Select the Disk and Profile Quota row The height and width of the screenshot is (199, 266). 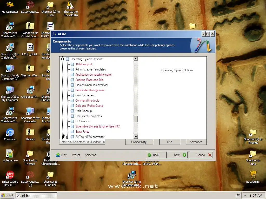point(89,106)
